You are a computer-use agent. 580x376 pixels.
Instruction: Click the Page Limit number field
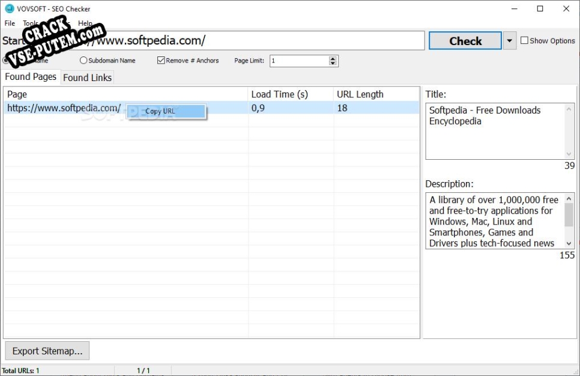point(299,61)
